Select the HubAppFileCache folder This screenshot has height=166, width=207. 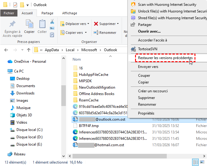pyautogui.click(x=91, y=75)
